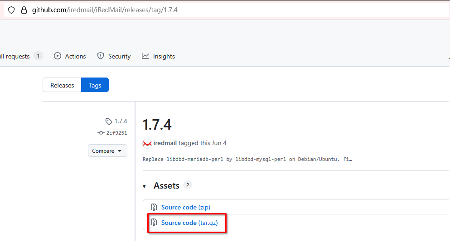This screenshot has width=450, height=243.
Task: Click the Insights graph icon
Action: [145, 56]
